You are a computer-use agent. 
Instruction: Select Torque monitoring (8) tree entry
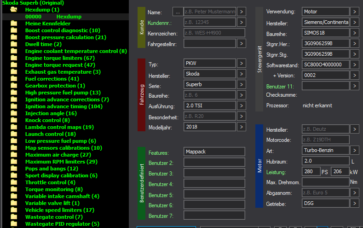[x=54, y=189]
